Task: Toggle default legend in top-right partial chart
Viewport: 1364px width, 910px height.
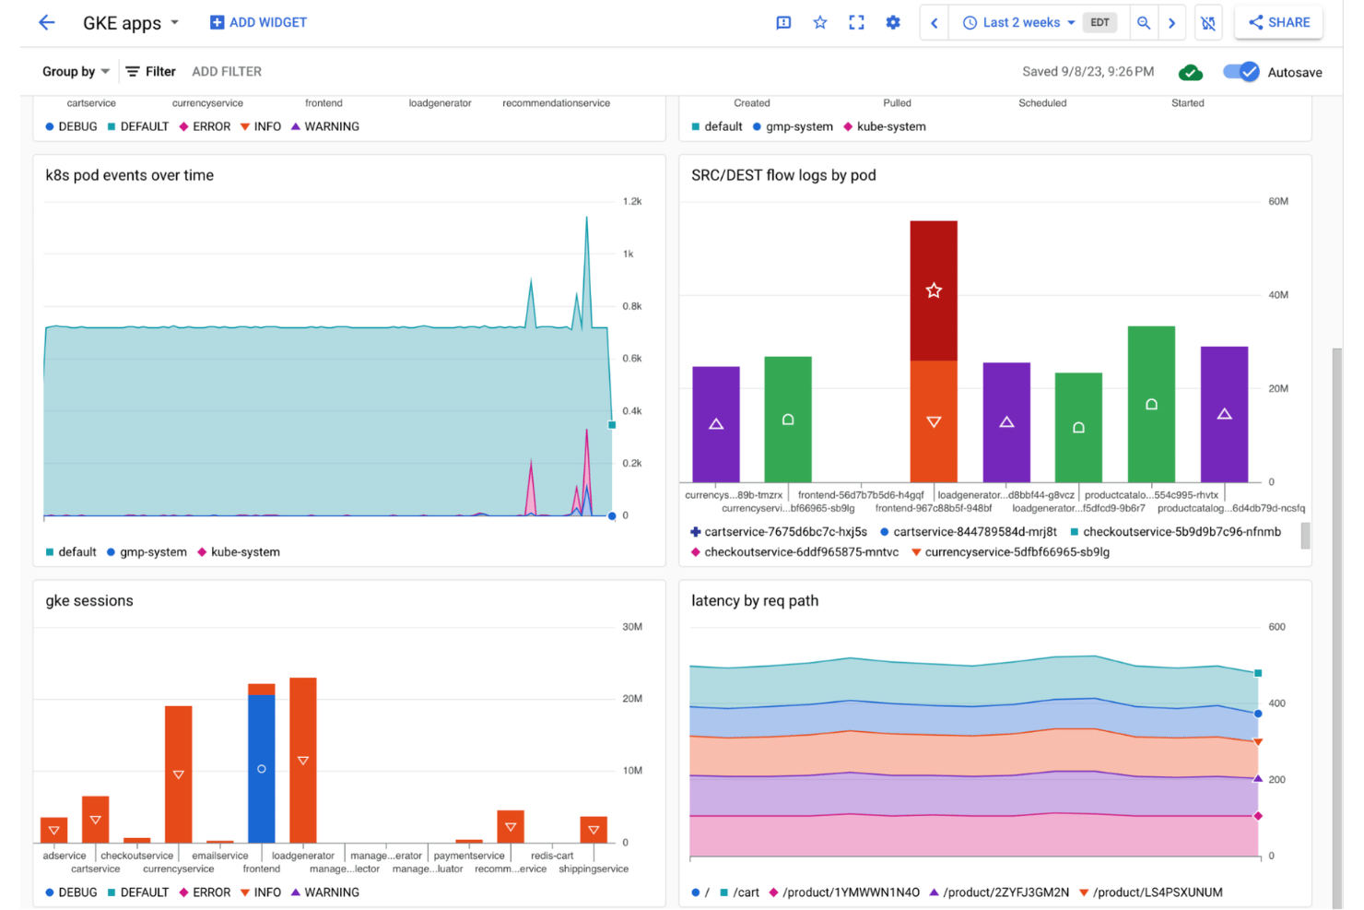Action: pyautogui.click(x=717, y=127)
